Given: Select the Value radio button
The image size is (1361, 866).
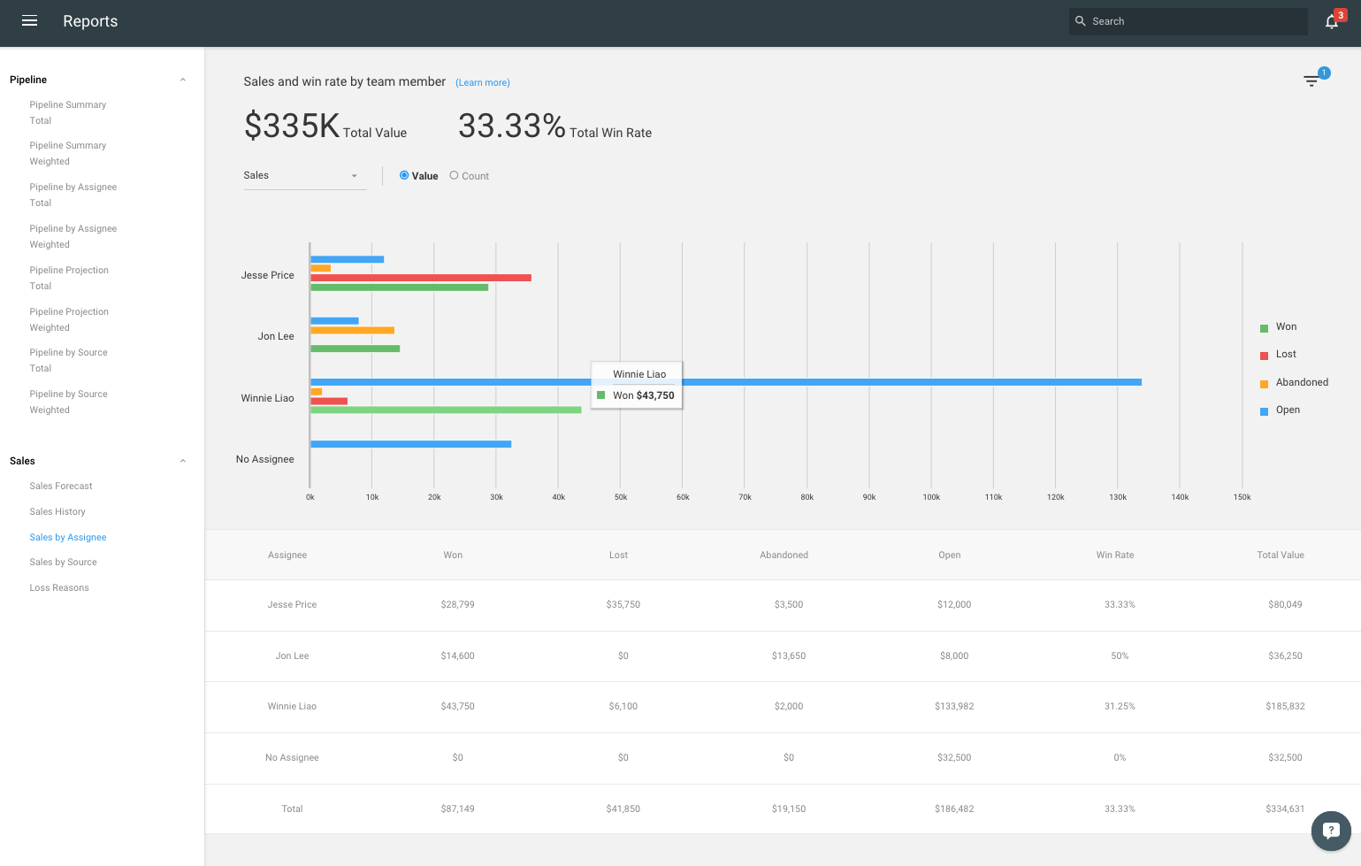Looking at the screenshot, I should [404, 176].
